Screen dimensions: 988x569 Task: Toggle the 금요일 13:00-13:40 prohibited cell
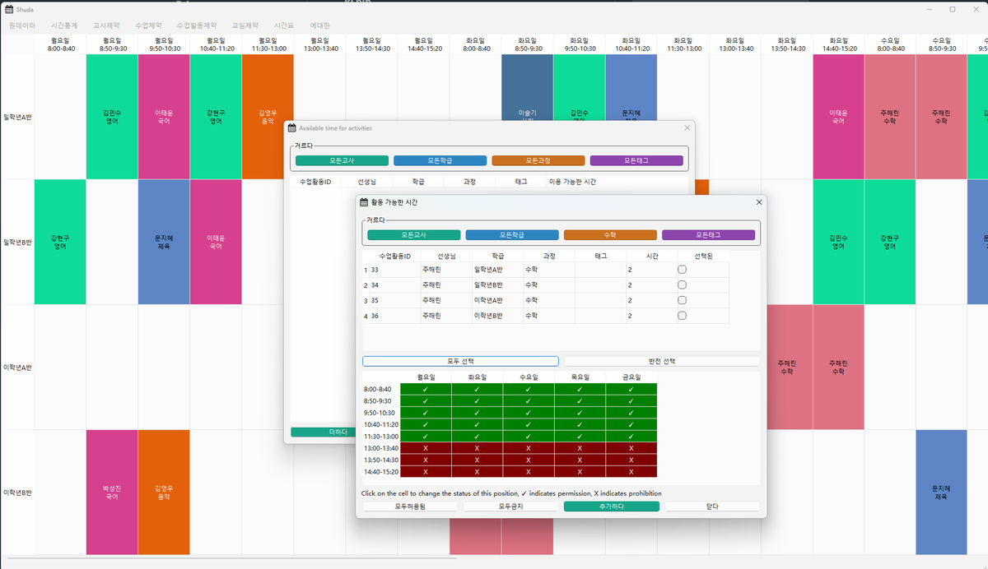631,448
